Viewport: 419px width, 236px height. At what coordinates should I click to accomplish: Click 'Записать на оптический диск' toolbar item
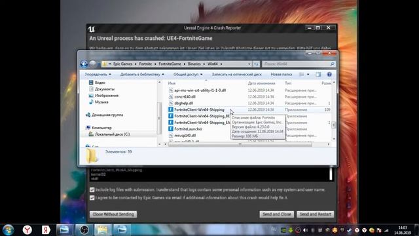(237, 74)
